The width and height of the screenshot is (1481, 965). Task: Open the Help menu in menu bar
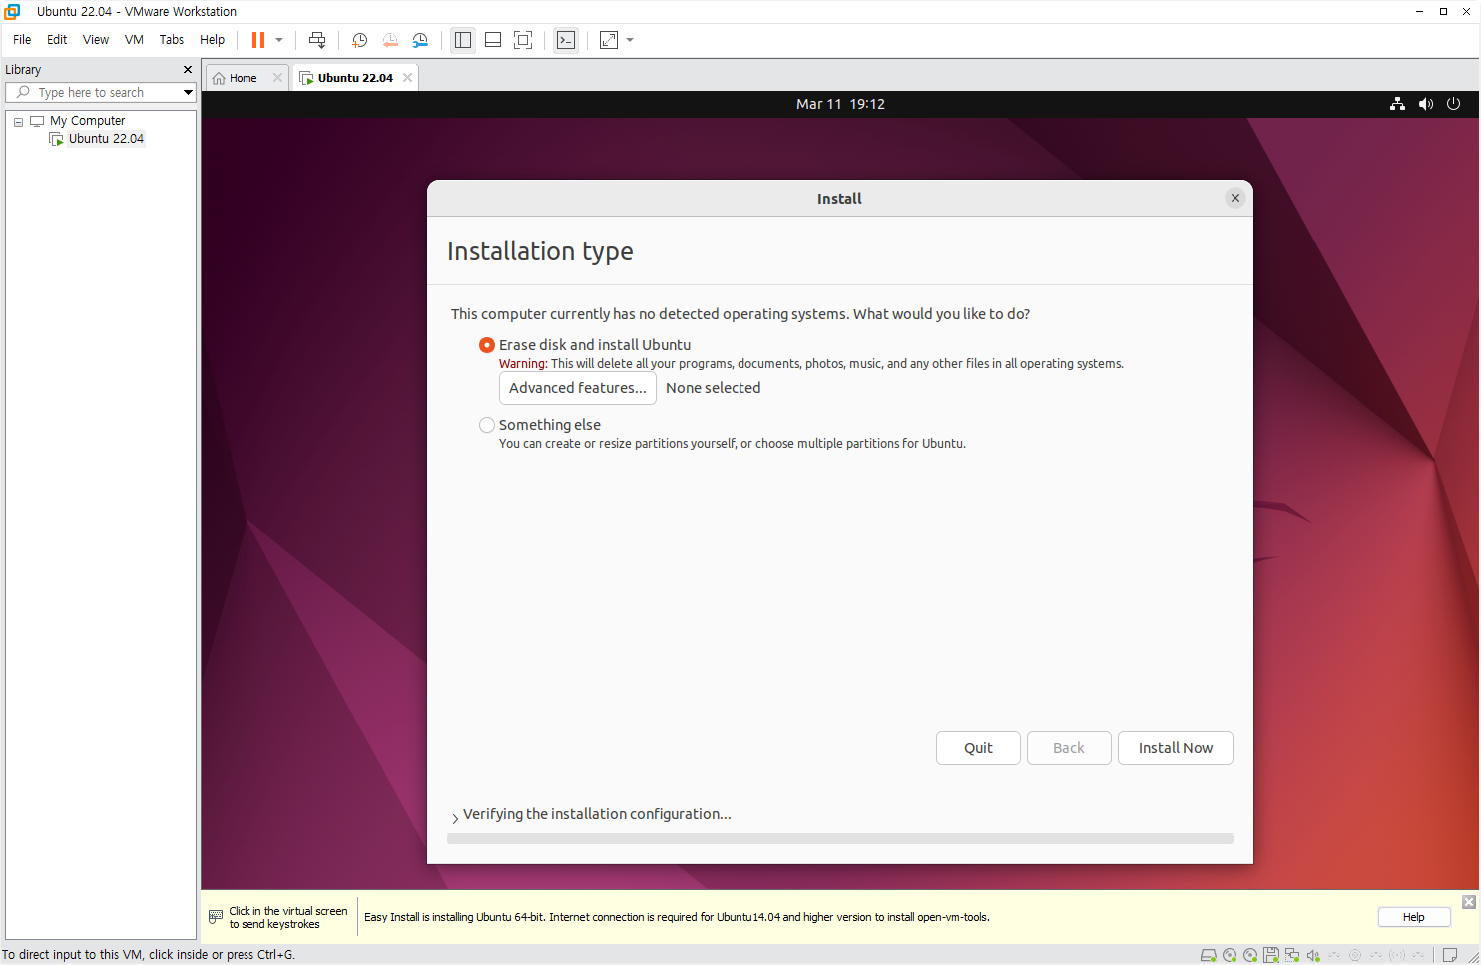coord(212,40)
